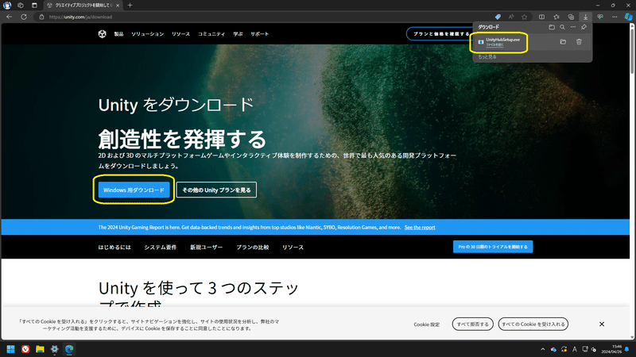Click もっと見る in downloads panel

pos(487,56)
